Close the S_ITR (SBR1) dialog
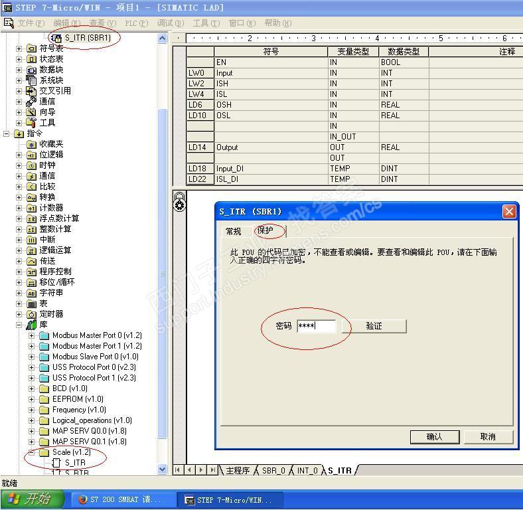Screen dimensions: 523x510 click(509, 212)
